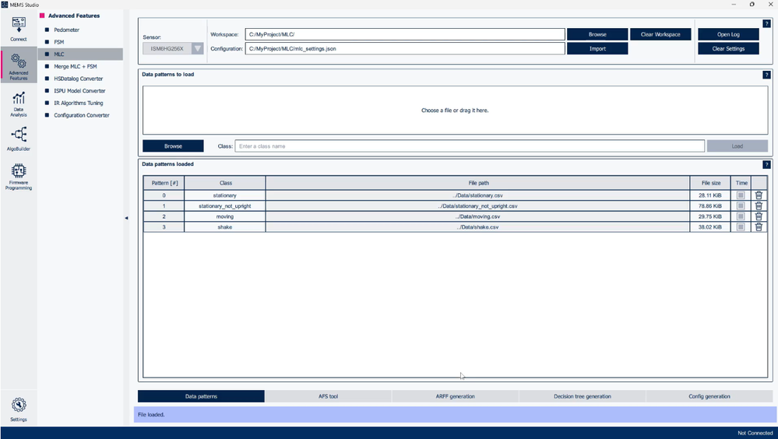
Task: Open HSDatalog Converter
Action: click(x=80, y=79)
